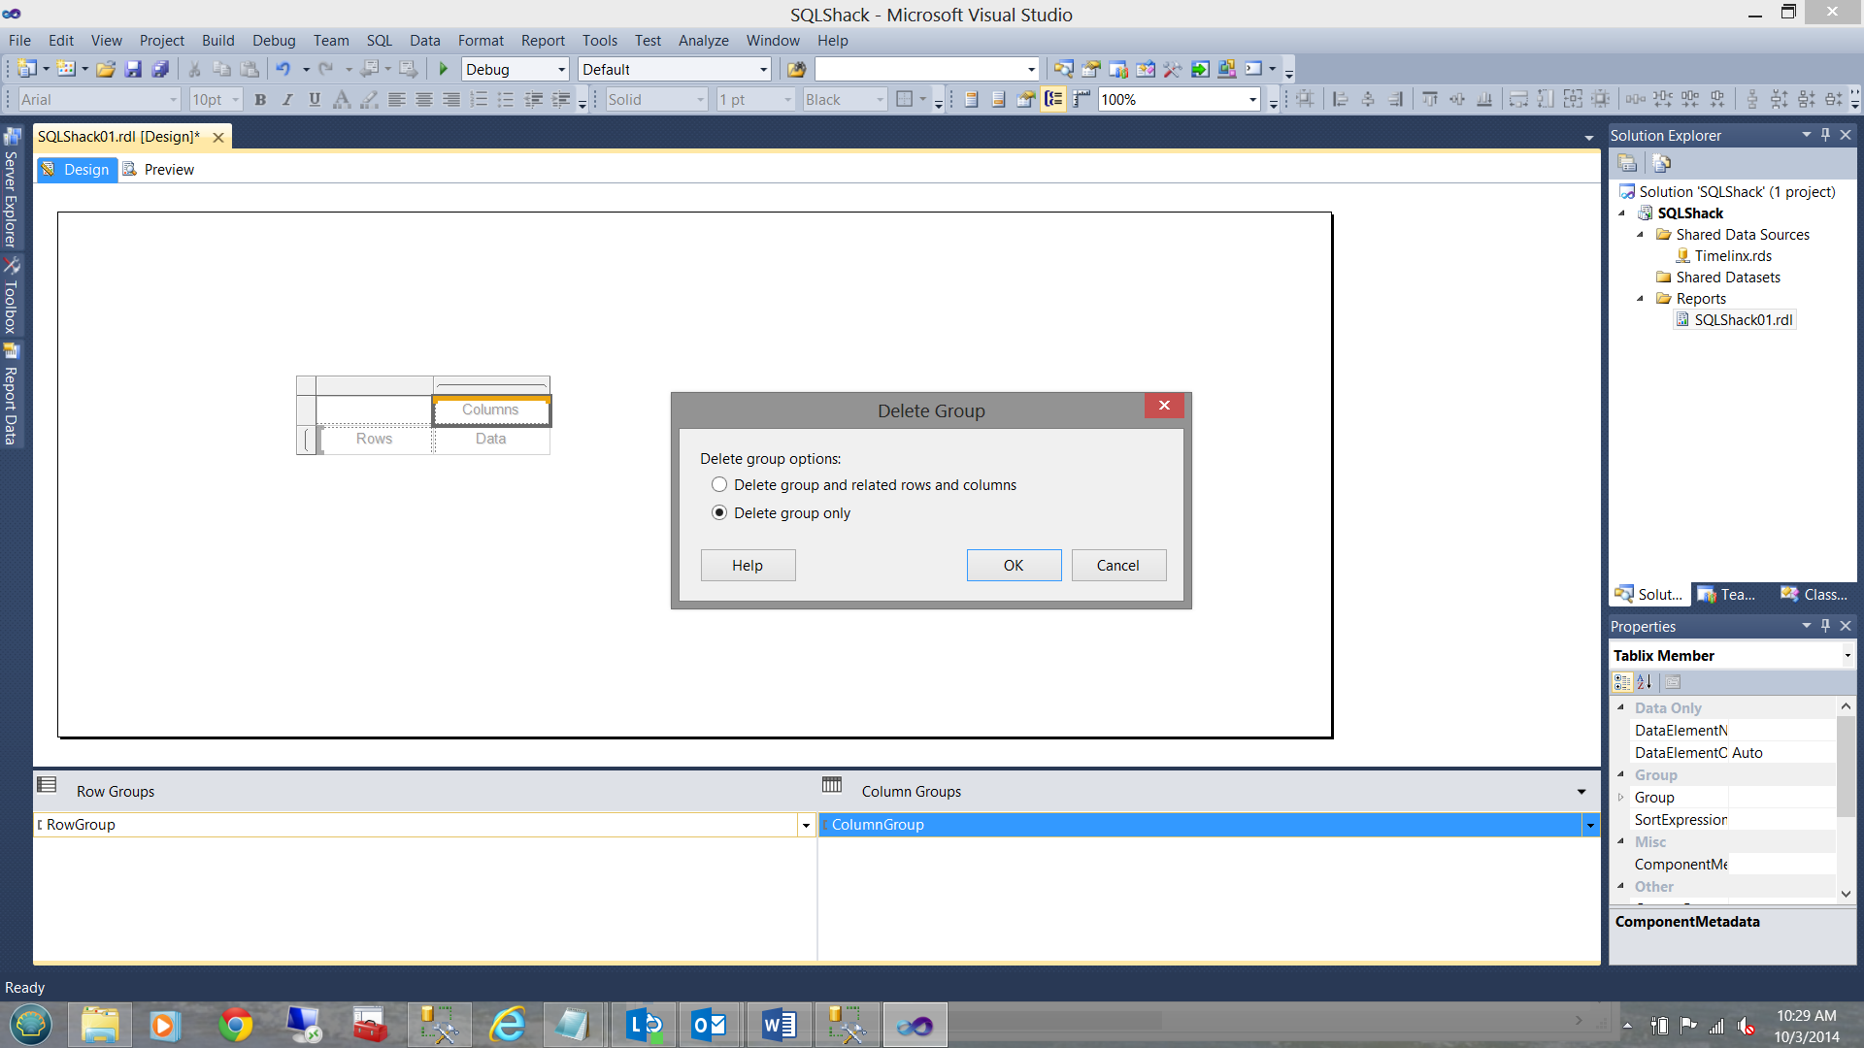
Task: Click the Save icon in toolbar
Action: 133,69
